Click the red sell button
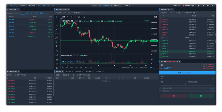222x112 pixels. 174,96
